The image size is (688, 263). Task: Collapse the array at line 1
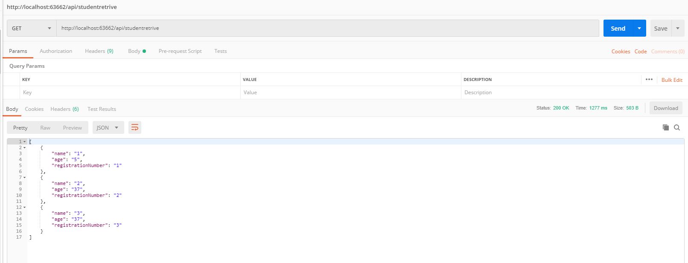(x=25, y=142)
